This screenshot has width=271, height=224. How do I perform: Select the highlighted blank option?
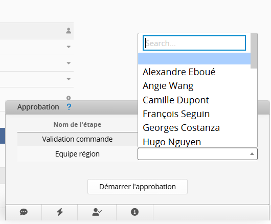194,59
